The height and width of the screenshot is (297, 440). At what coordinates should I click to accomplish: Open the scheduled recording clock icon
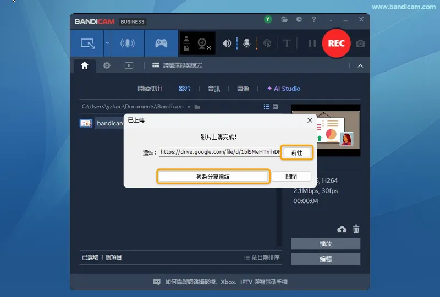coord(299,19)
